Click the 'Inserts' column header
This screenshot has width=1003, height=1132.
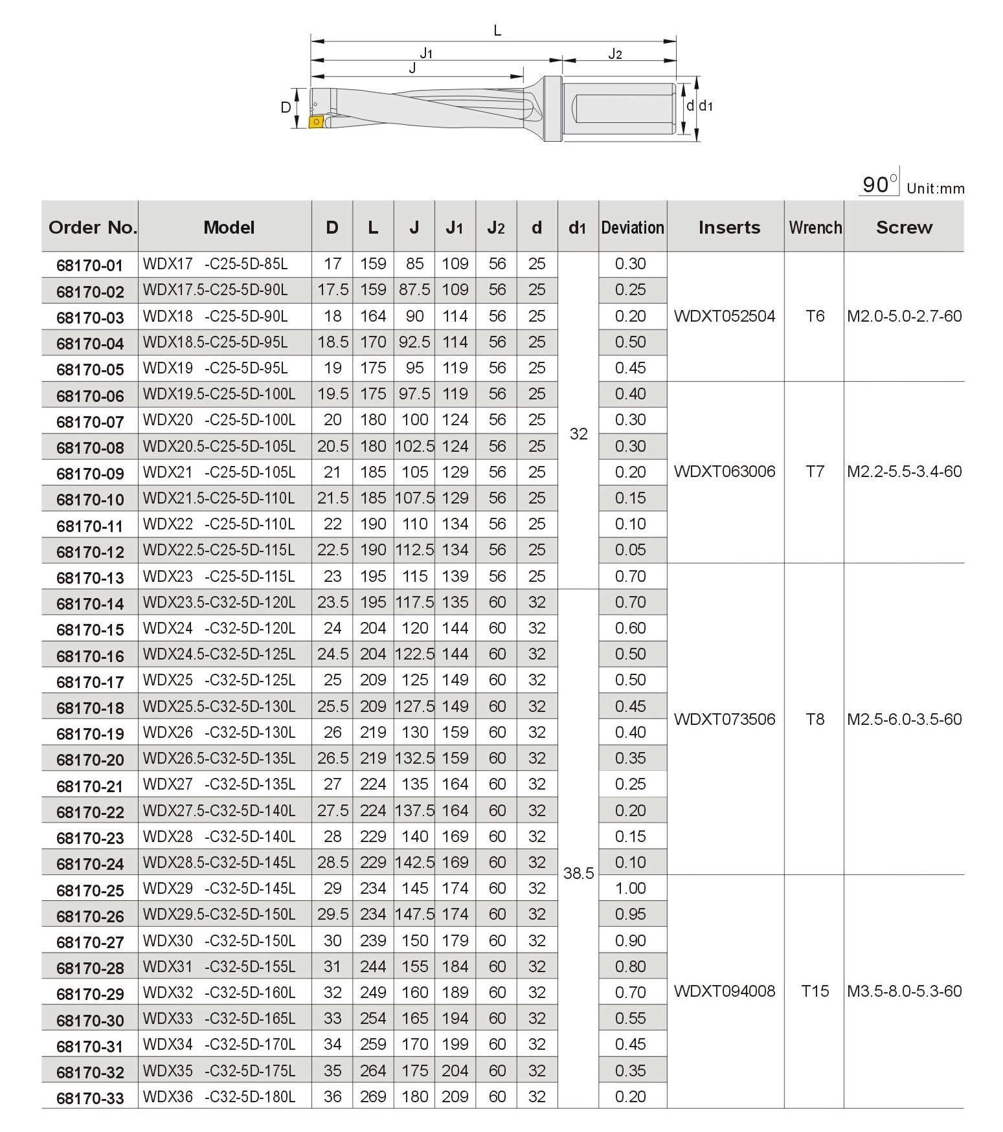coord(728,227)
